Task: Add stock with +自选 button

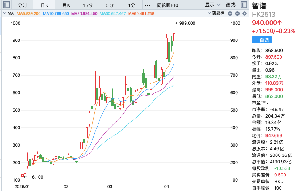Action: [262, 40]
